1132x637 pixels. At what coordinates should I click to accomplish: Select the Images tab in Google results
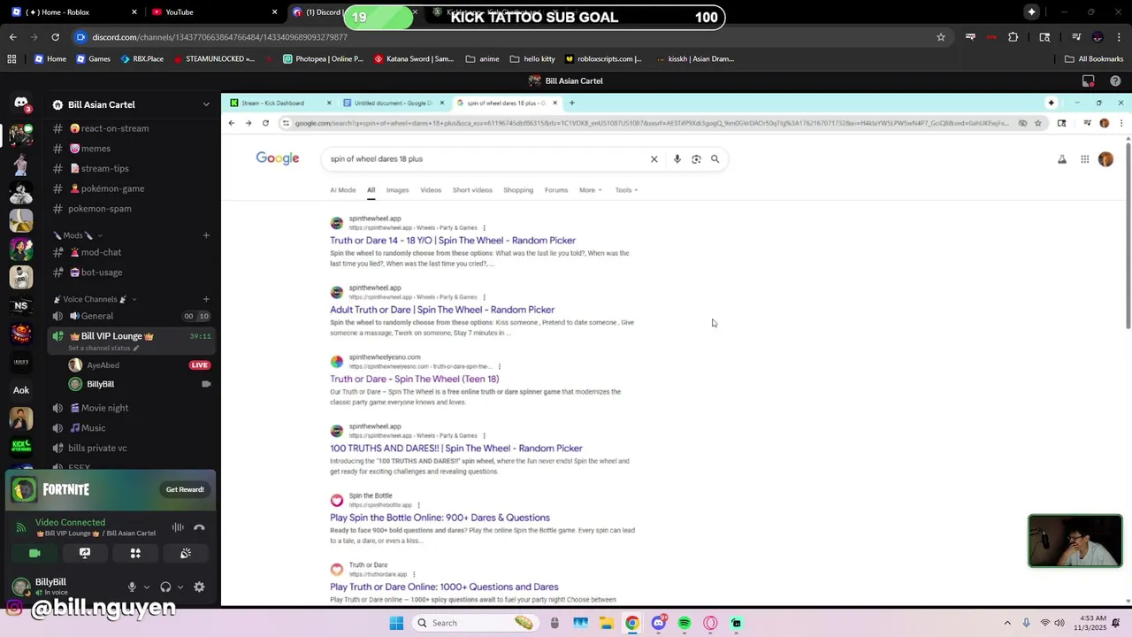pos(397,190)
